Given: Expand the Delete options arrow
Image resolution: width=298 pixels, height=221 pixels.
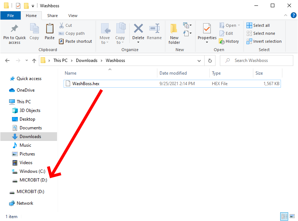Looking at the screenshot, I should click(x=138, y=42).
